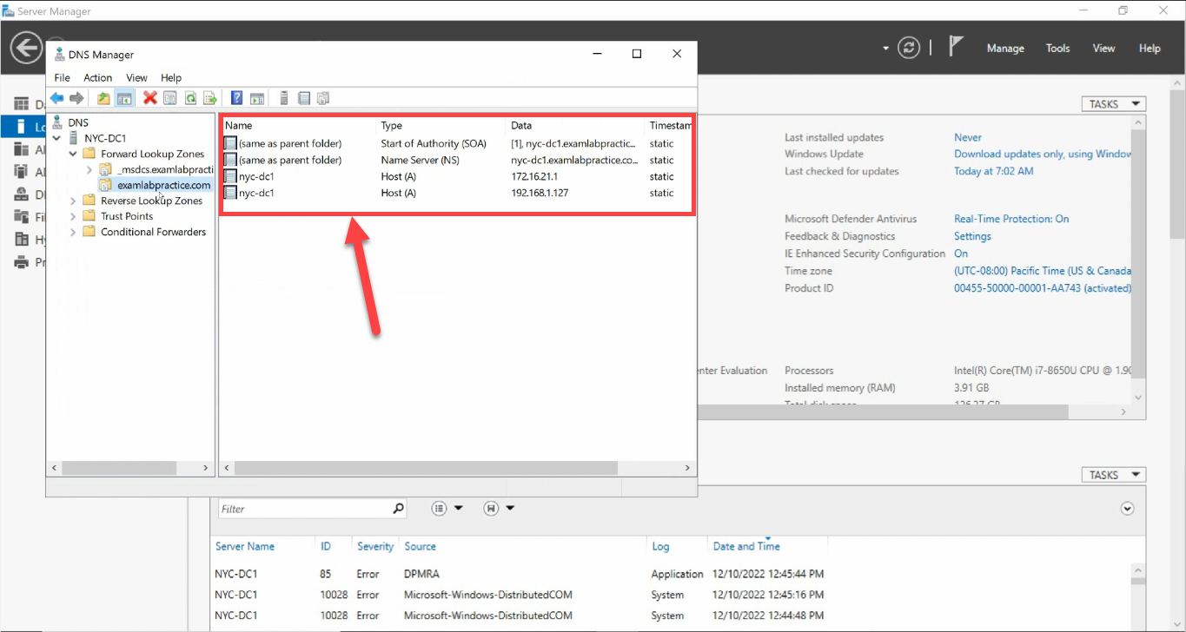Viewport: 1186px width, 632px height.
Task: Click the red X Delete toolbar icon
Action: (149, 98)
